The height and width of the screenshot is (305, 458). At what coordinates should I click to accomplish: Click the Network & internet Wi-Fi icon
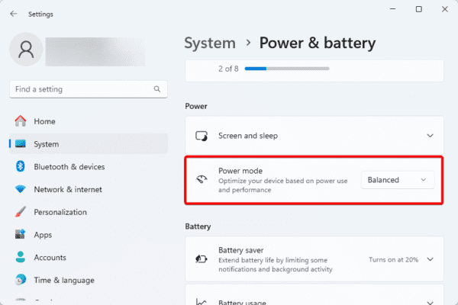[x=20, y=190]
